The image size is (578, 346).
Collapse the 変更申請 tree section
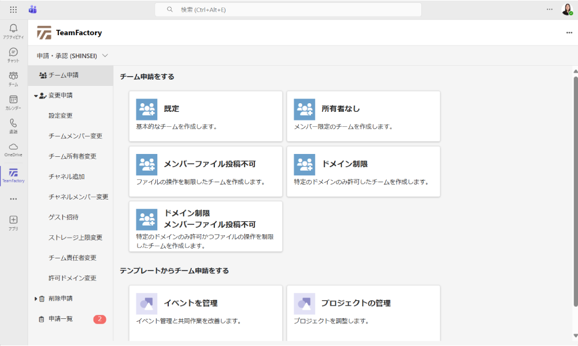[x=35, y=96]
